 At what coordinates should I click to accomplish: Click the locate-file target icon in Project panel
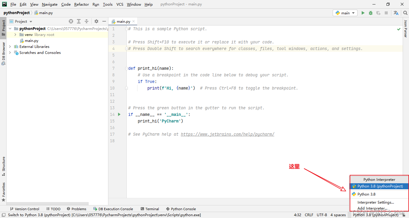[71, 21]
